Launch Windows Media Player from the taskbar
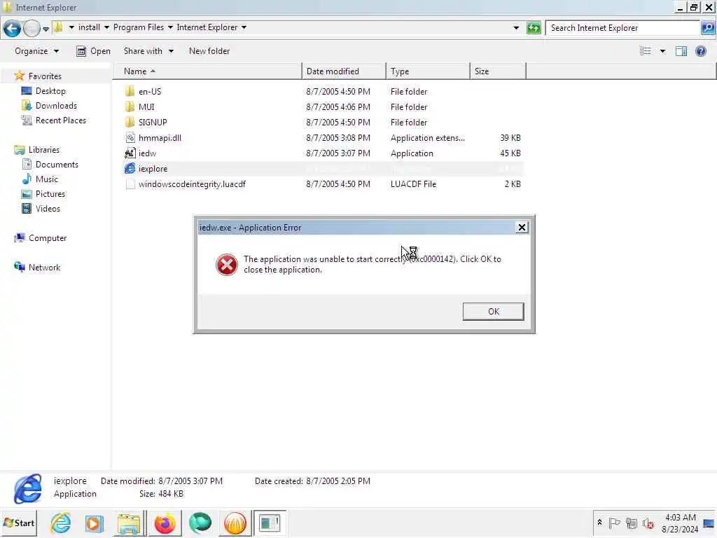This screenshot has height=538, width=717. point(95,523)
